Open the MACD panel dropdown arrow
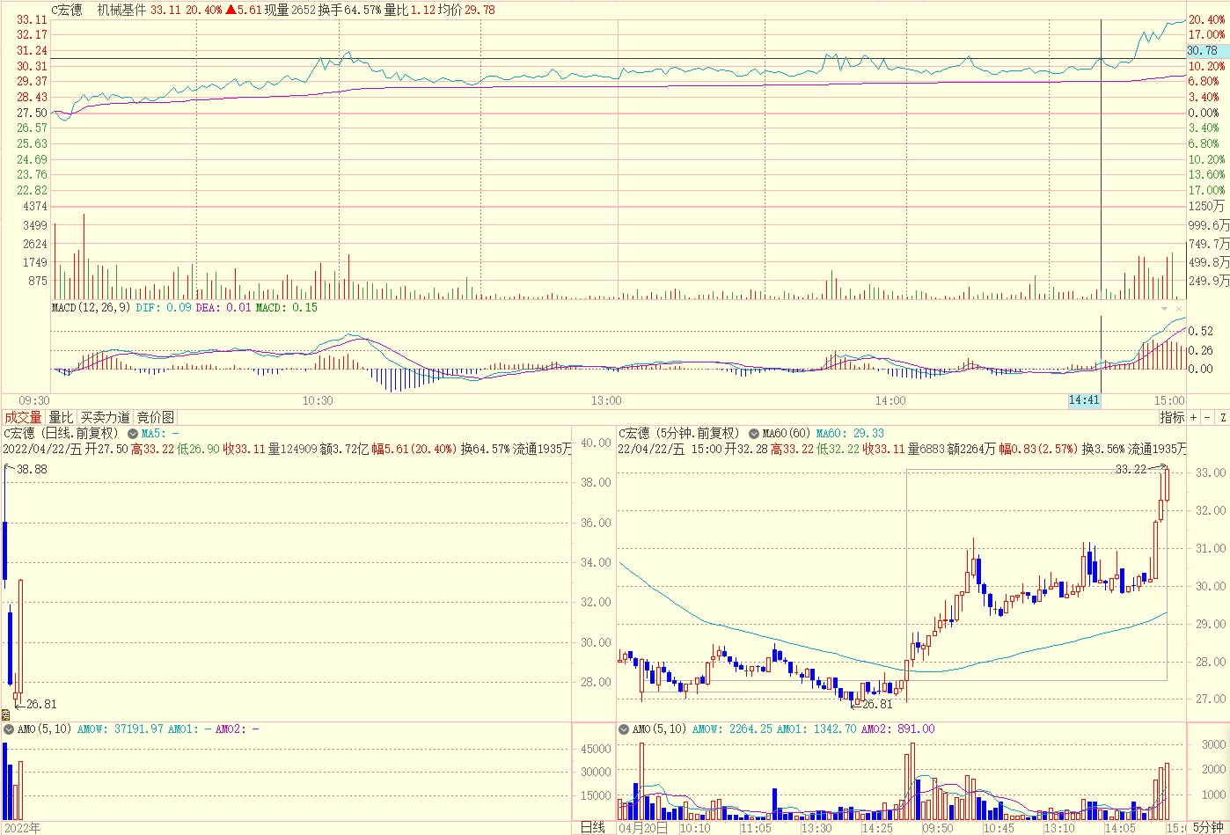This screenshot has height=835, width=1230. pyautogui.click(x=1165, y=309)
